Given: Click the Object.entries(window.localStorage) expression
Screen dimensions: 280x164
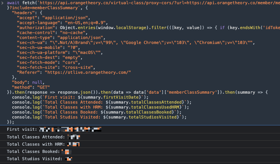Looking at the screenshot, I should pyautogui.click(x=105, y=28).
